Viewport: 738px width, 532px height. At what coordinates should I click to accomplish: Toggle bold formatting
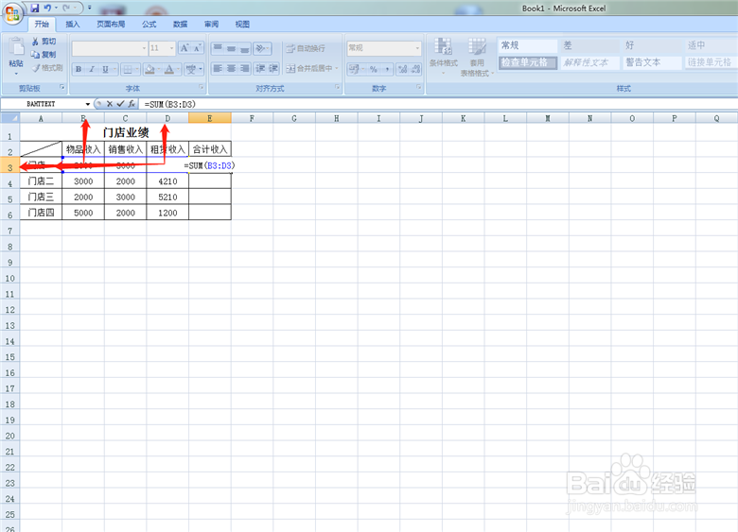tap(79, 70)
